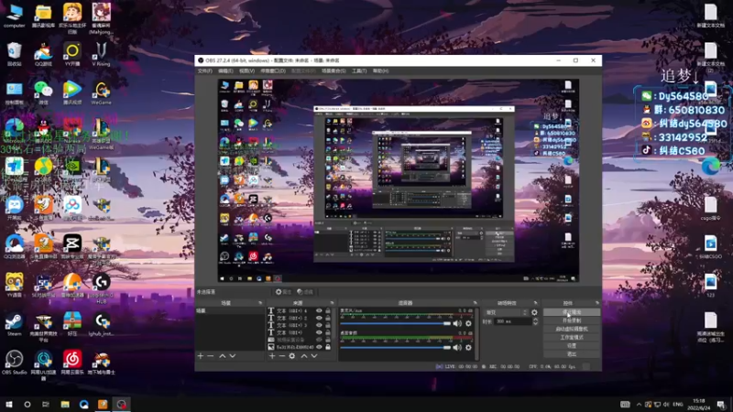Pop out the 来源 dock header icon
This screenshot has width=733, height=412.
(332, 303)
